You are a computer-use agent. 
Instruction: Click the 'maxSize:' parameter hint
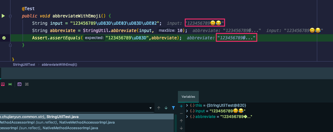pos(167,31)
